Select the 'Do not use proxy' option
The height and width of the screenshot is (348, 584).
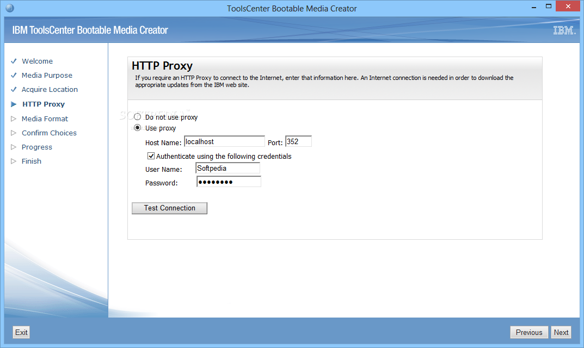point(138,117)
